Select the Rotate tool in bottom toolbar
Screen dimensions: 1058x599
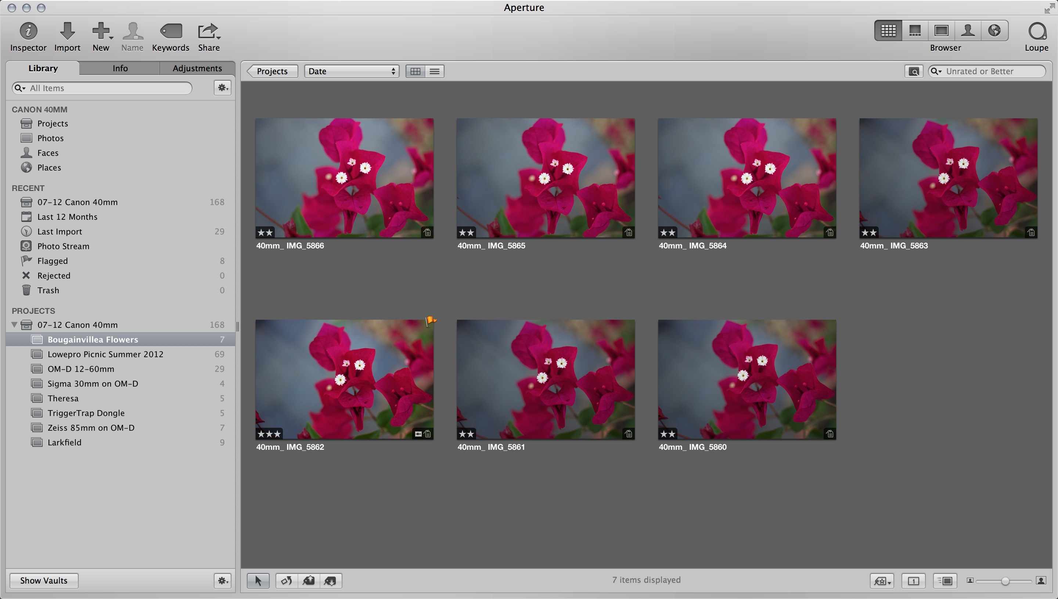[286, 581]
